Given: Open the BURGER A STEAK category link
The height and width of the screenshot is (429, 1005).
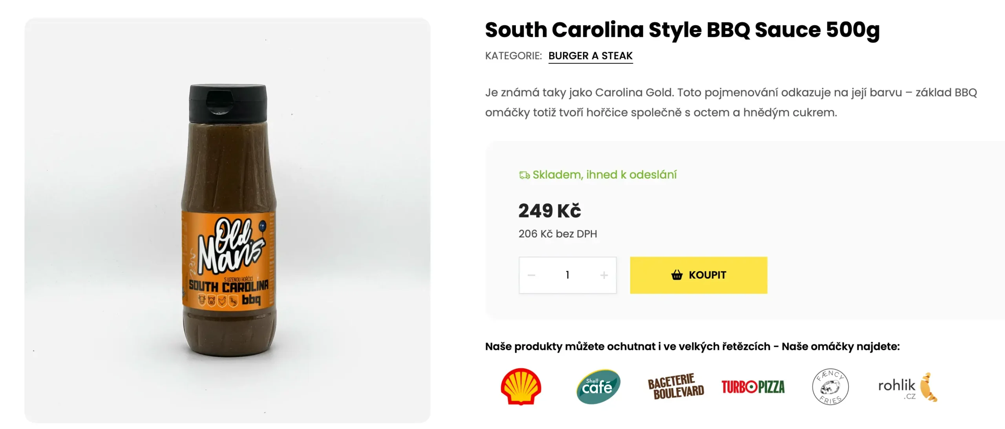Looking at the screenshot, I should [x=590, y=56].
